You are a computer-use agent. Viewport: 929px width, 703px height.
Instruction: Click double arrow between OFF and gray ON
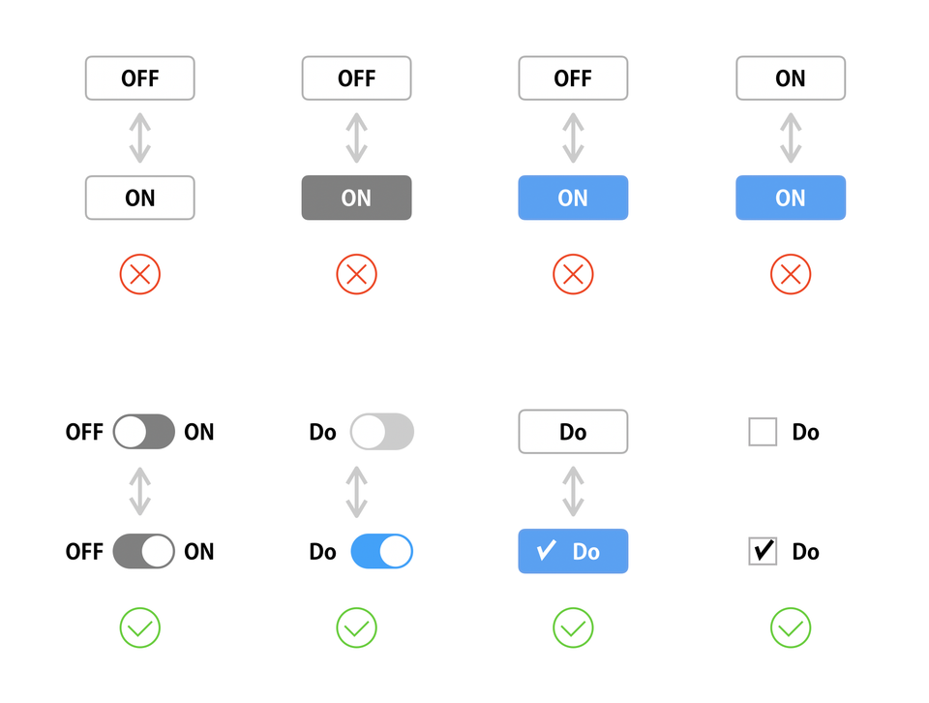click(357, 138)
